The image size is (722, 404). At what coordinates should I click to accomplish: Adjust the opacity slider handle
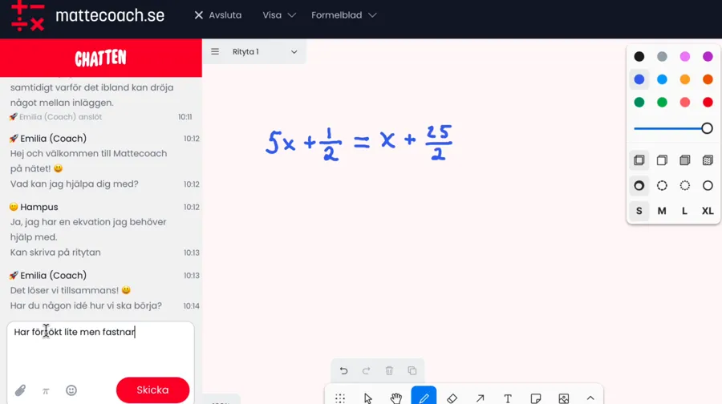(708, 128)
